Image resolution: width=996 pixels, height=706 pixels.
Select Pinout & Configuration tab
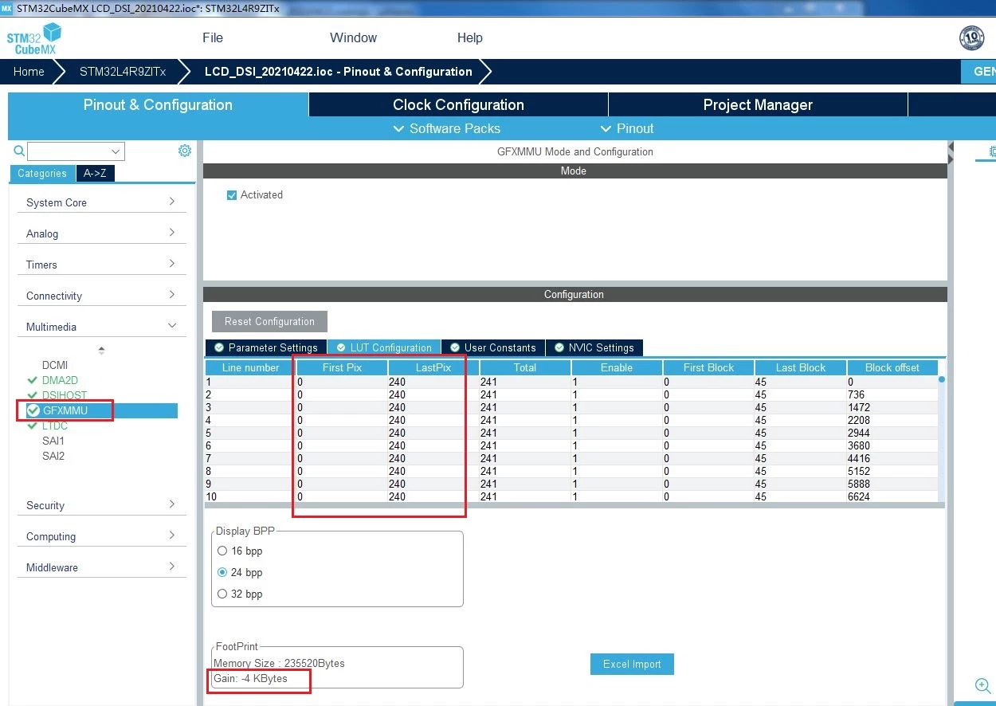(x=158, y=104)
